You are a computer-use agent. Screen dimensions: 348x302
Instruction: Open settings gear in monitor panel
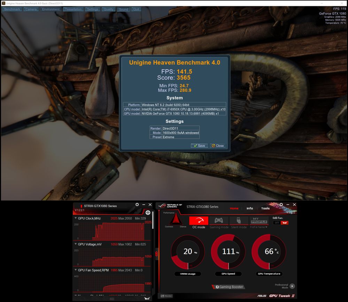[137, 205]
